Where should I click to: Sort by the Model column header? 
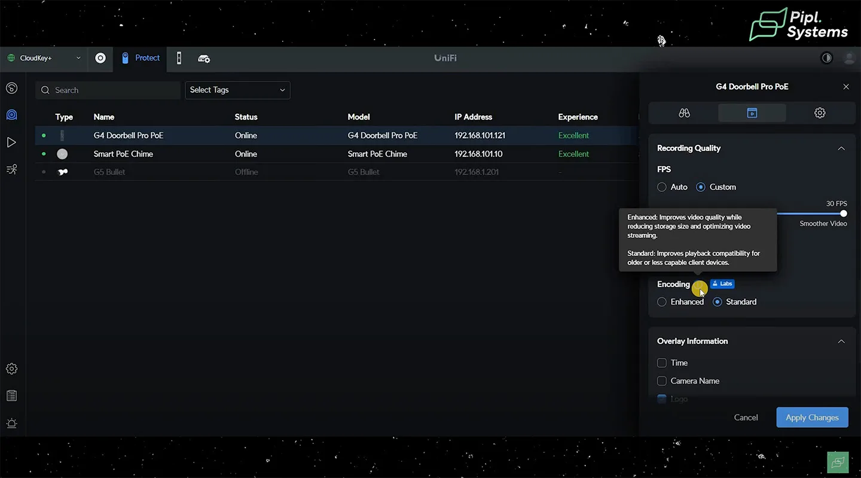pos(359,117)
